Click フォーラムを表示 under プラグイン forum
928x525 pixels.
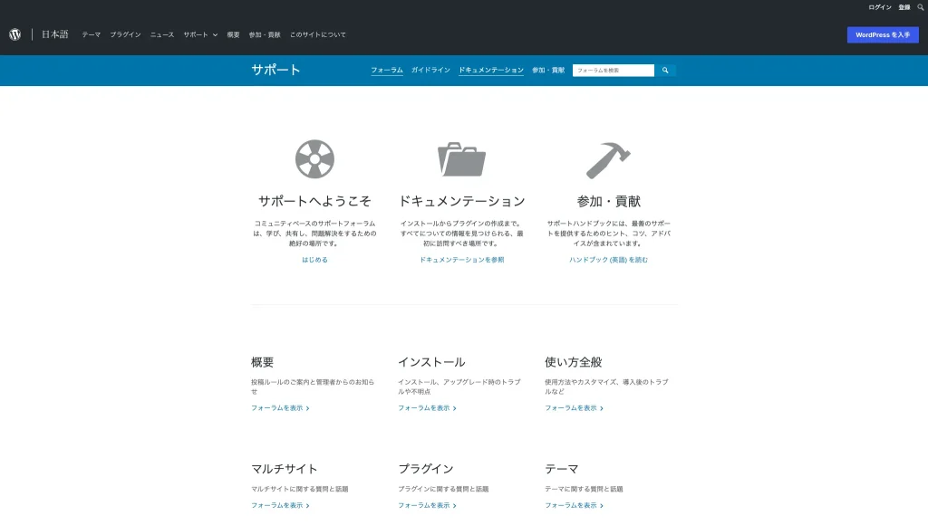click(x=427, y=505)
